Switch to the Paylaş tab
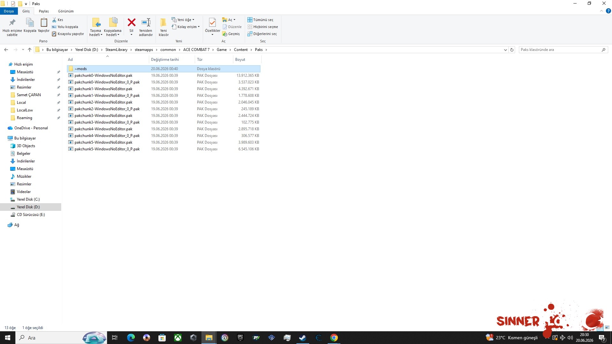This screenshot has height=344, width=612. coord(44,11)
